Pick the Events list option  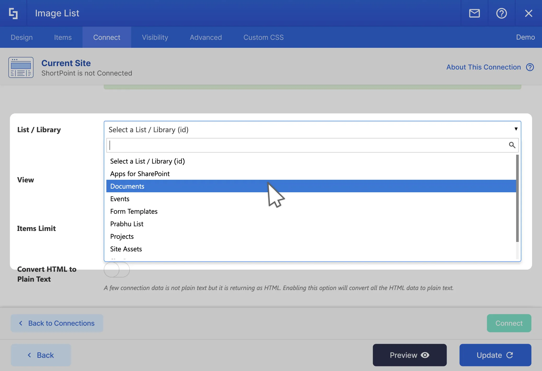[120, 199]
